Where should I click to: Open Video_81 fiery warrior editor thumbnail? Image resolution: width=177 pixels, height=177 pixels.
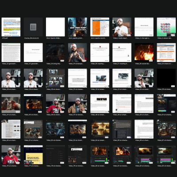pyautogui.click(x=122, y=154)
